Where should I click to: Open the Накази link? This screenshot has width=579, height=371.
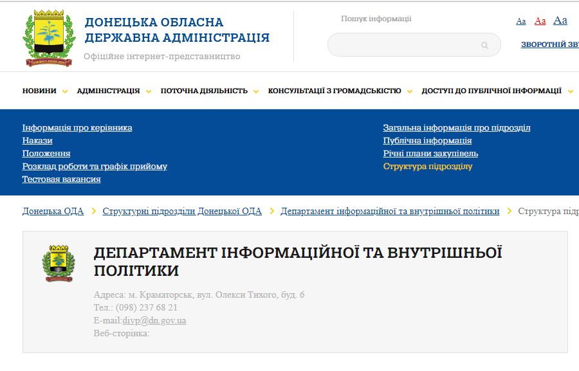coord(37,140)
